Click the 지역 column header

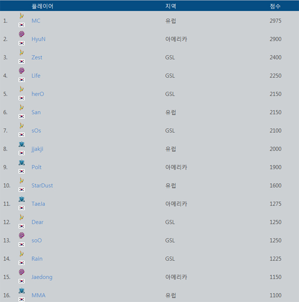170,6
